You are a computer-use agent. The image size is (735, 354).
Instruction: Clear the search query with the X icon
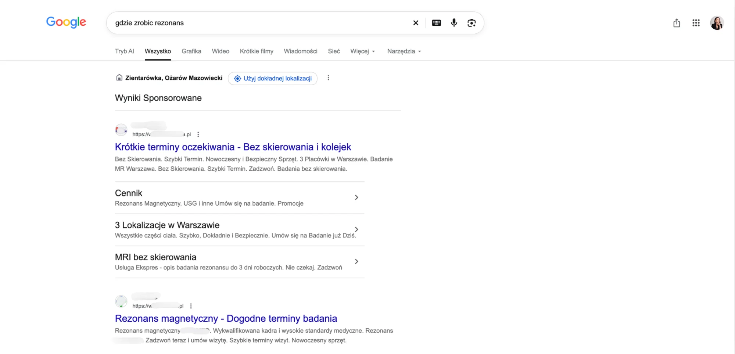click(x=416, y=23)
